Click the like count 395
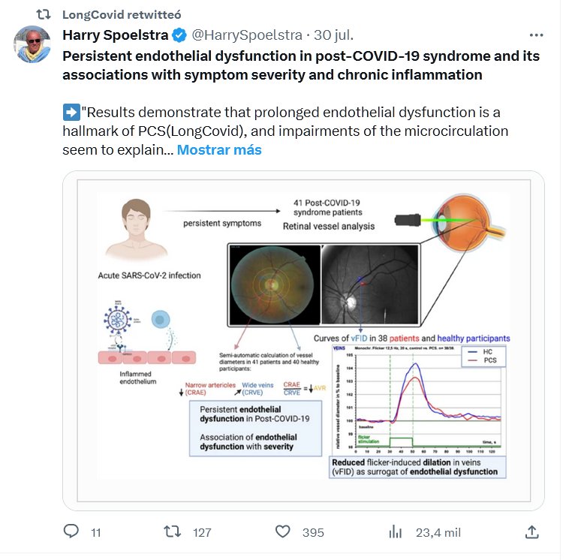 click(313, 532)
